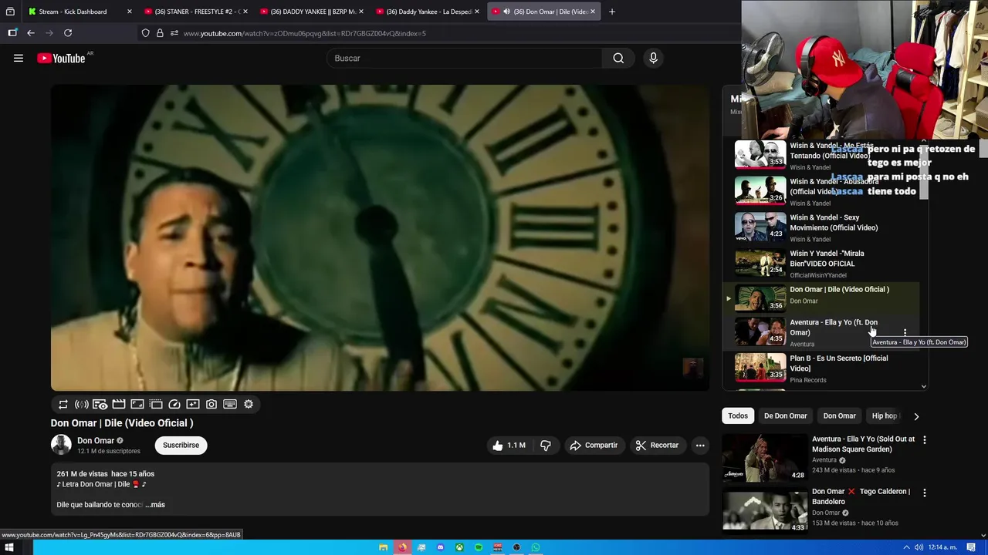Open File Explorer from the taskbar

click(384, 547)
